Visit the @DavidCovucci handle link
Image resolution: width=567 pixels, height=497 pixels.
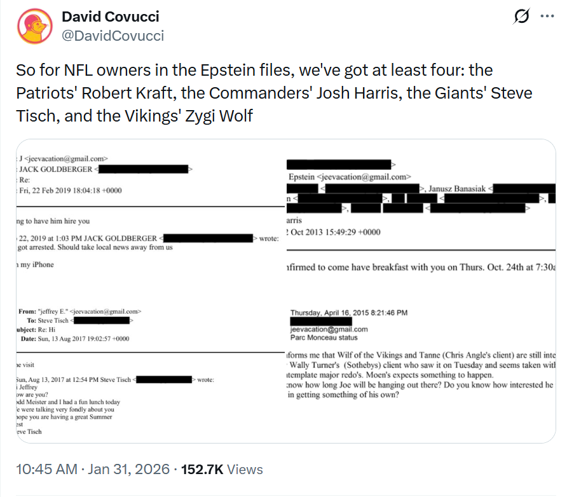(113, 36)
